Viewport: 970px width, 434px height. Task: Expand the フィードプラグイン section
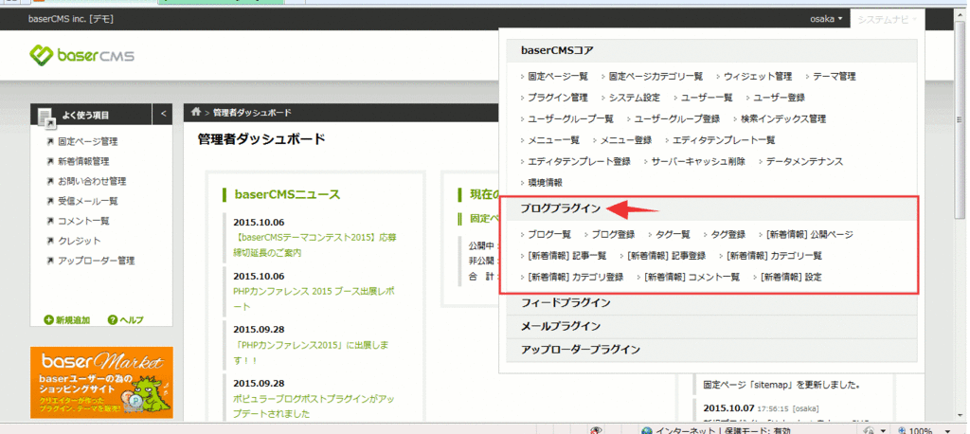[711, 302]
